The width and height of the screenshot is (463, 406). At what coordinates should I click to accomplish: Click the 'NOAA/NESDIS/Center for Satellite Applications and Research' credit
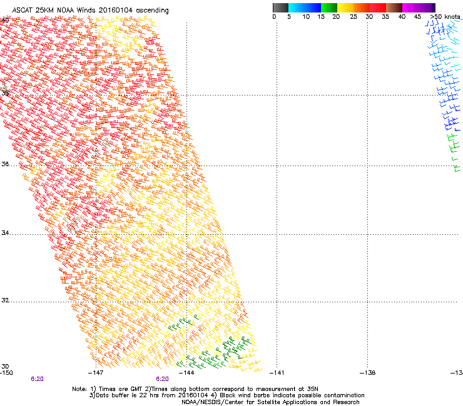pos(270,402)
